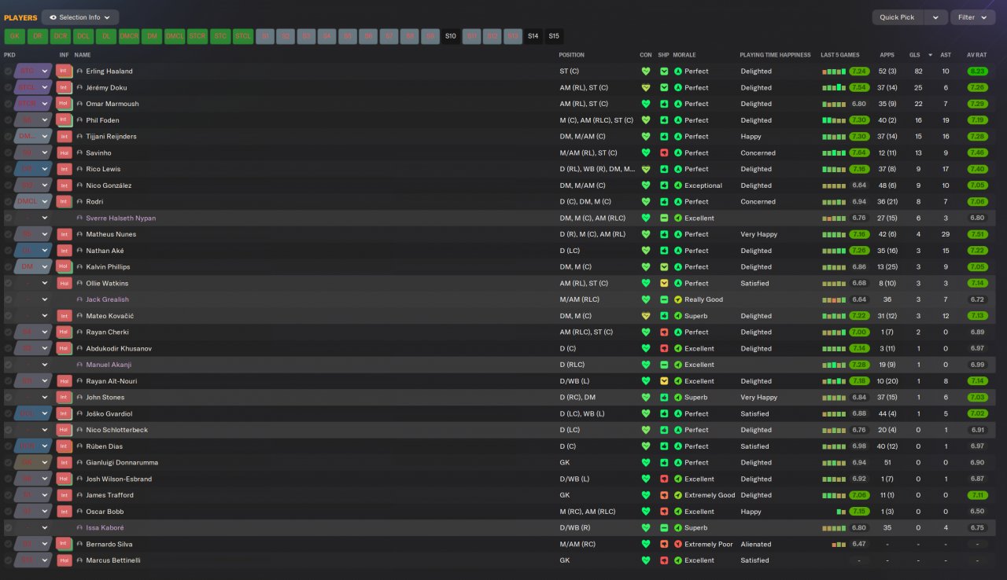Viewport: 1007px width, 580px height.
Task: Select the STC position slot
Action: coord(220,36)
